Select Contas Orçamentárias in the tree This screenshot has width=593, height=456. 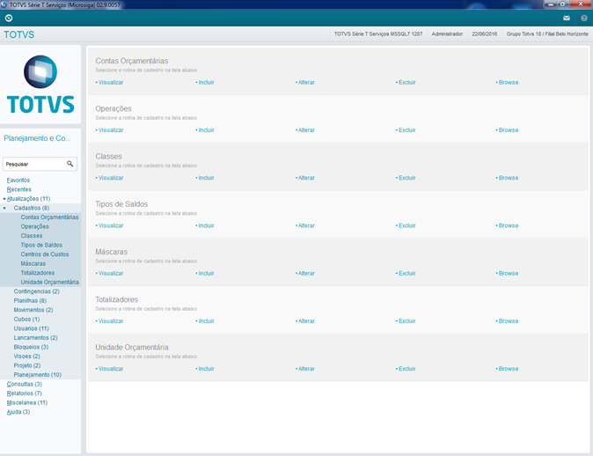49,217
